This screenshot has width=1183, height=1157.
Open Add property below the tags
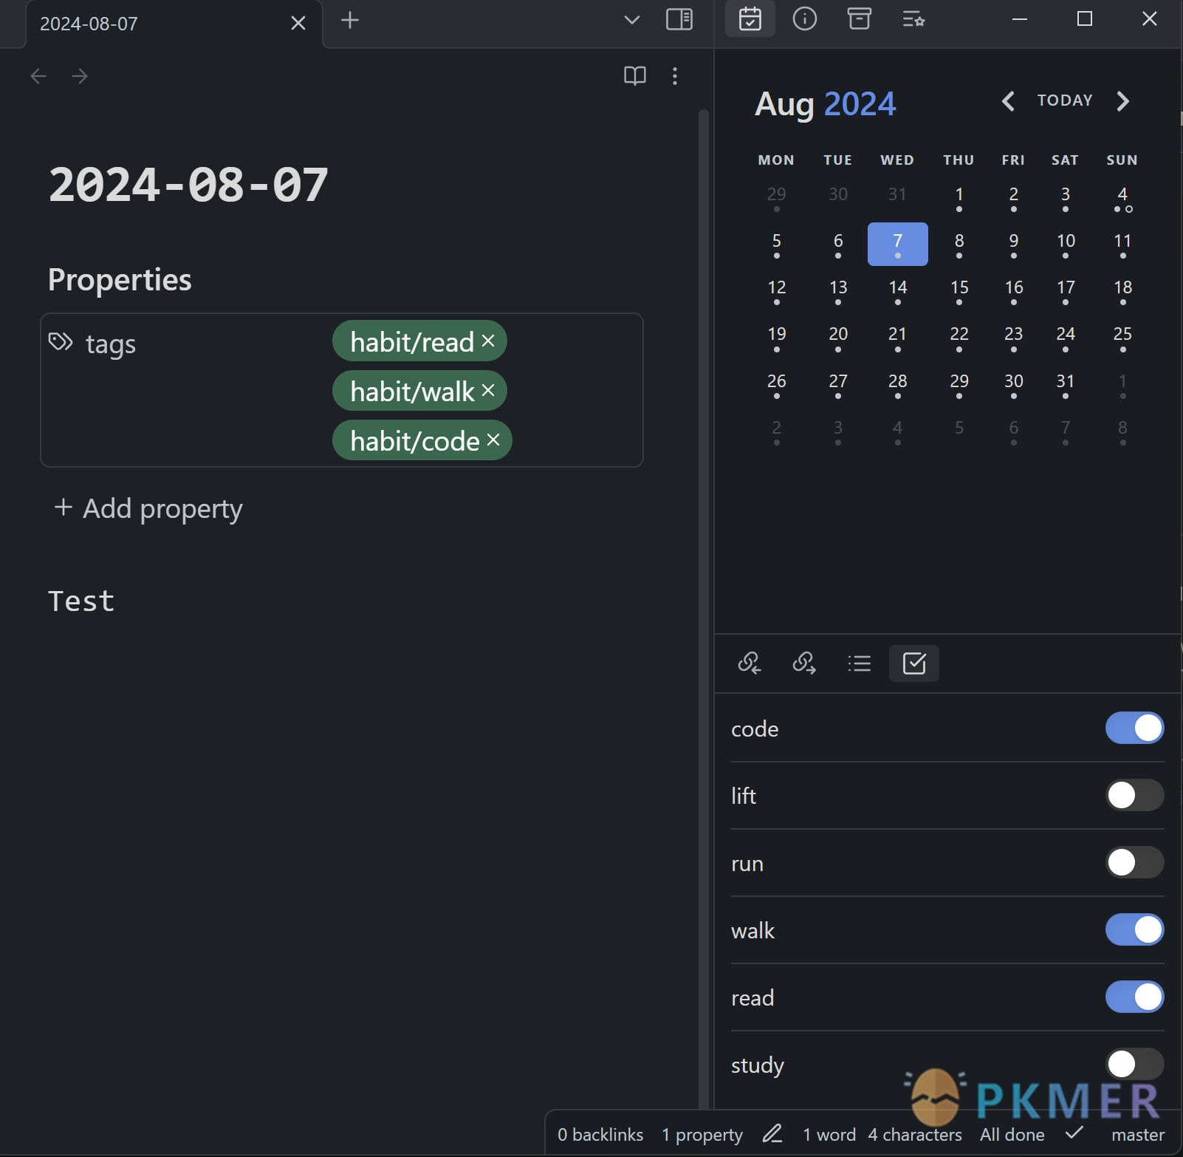(x=147, y=508)
